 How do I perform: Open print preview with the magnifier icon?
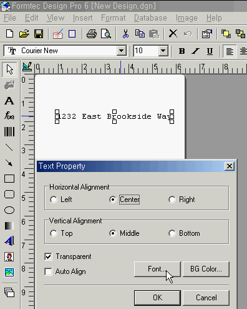(106, 34)
